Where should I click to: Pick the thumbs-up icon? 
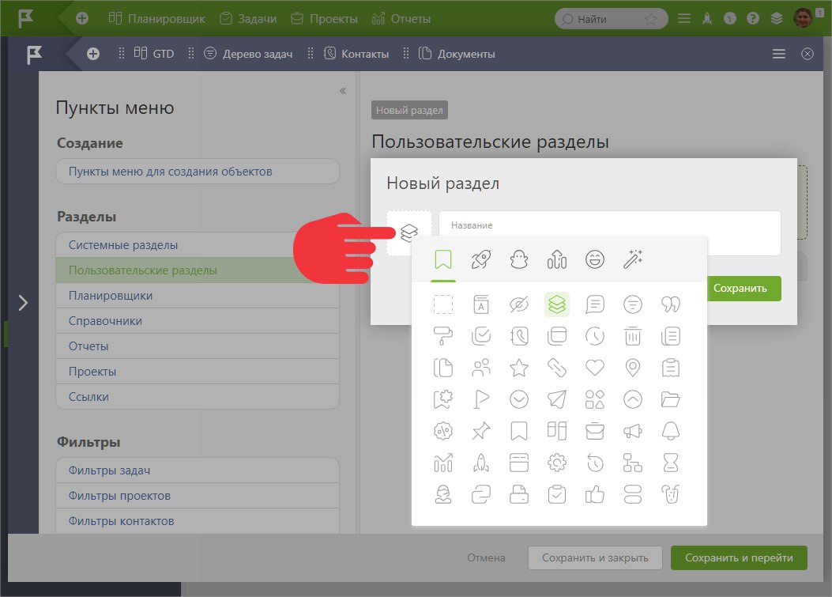tap(594, 495)
